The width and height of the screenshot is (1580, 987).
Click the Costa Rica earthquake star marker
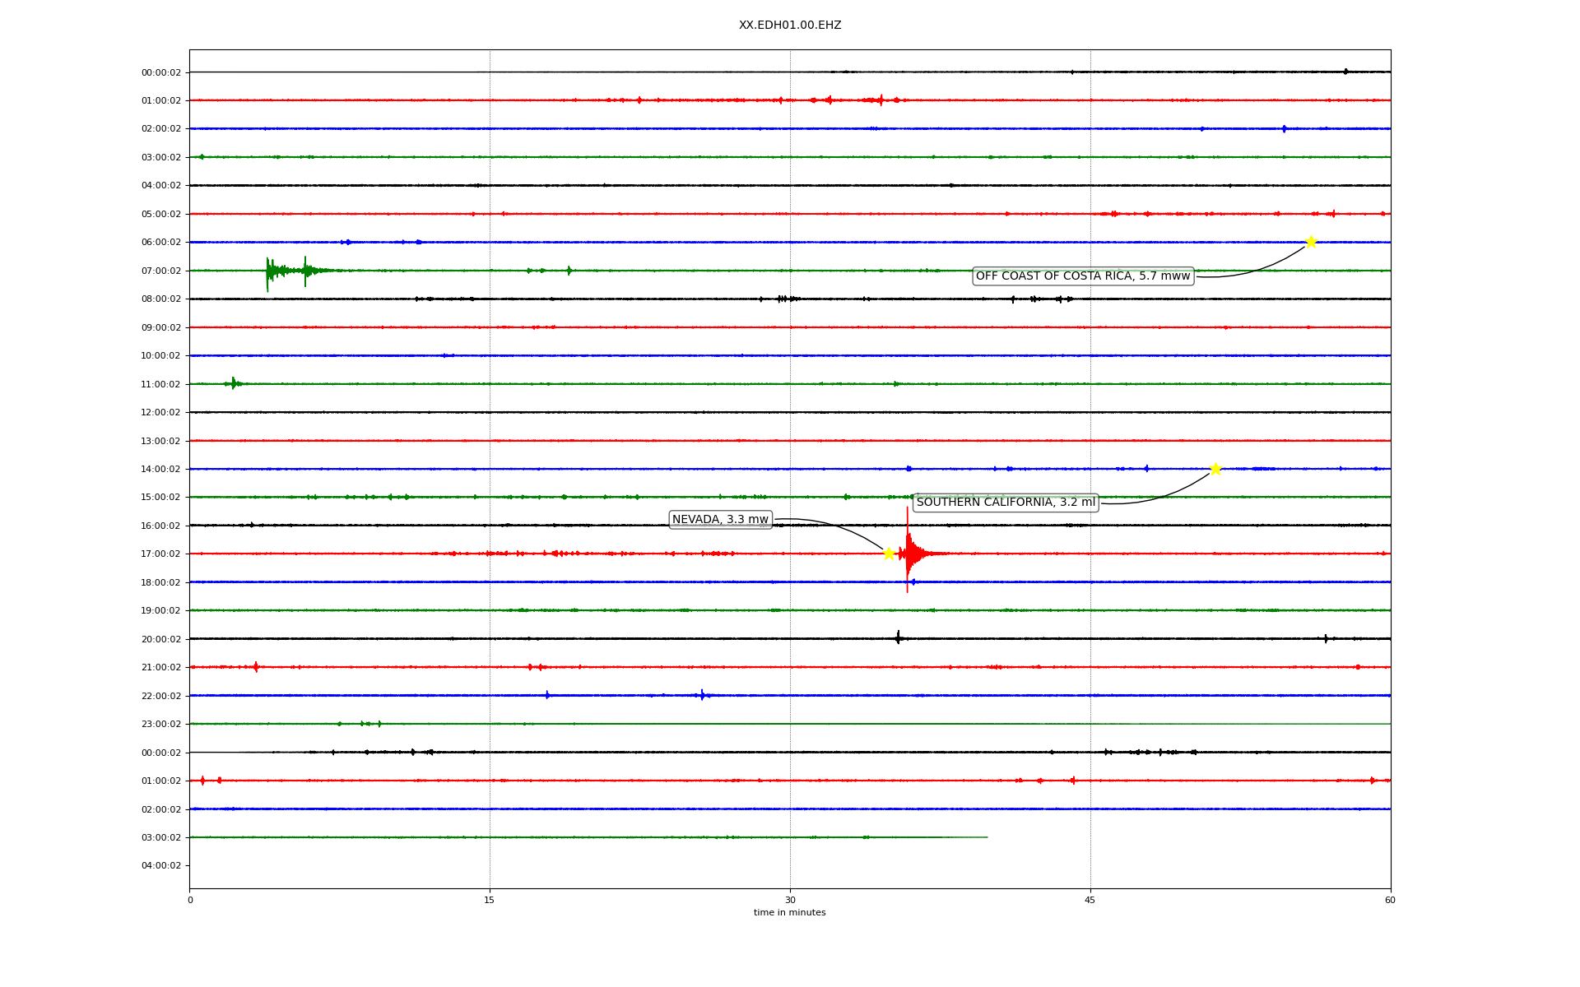[1311, 242]
